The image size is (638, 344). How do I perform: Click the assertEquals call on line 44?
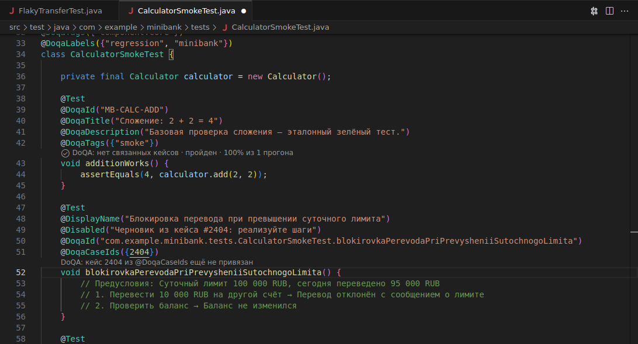[x=110, y=175]
